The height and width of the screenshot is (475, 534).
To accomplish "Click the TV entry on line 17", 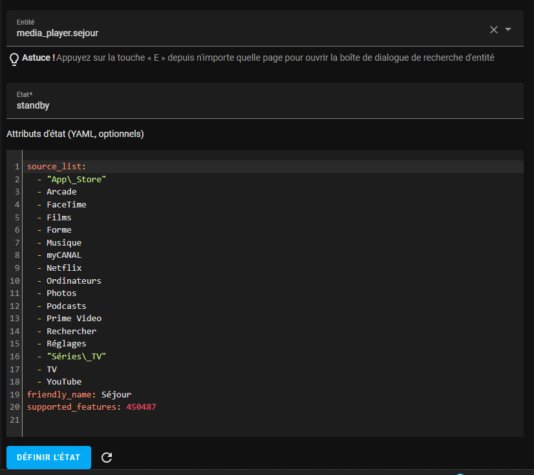I will point(52,370).
